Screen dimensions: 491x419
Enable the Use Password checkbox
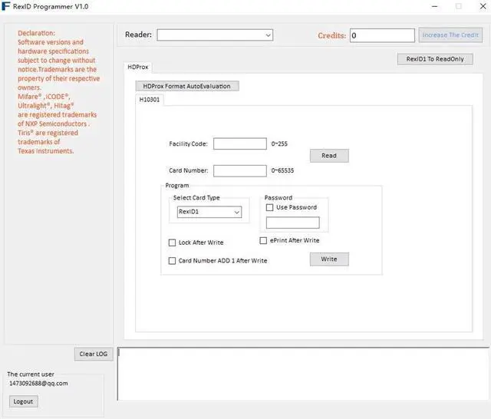[269, 207]
